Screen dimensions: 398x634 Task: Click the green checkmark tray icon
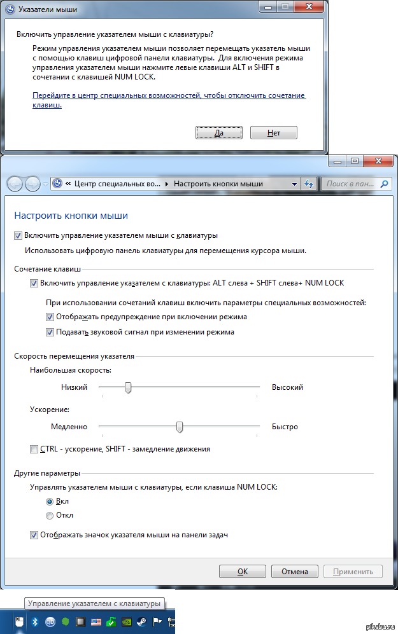pos(111,621)
